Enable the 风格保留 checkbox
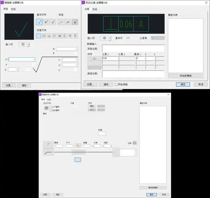Viewport: 210px width, 198px height. coord(116,85)
